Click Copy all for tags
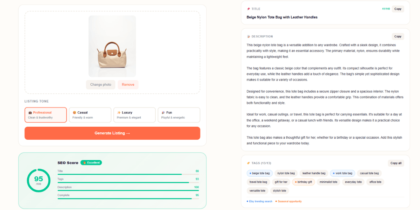This screenshot has height=210, width=420. tap(396, 163)
